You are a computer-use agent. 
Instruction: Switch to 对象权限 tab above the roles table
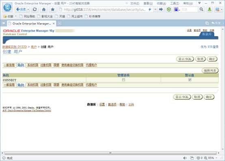click(x=46, y=65)
